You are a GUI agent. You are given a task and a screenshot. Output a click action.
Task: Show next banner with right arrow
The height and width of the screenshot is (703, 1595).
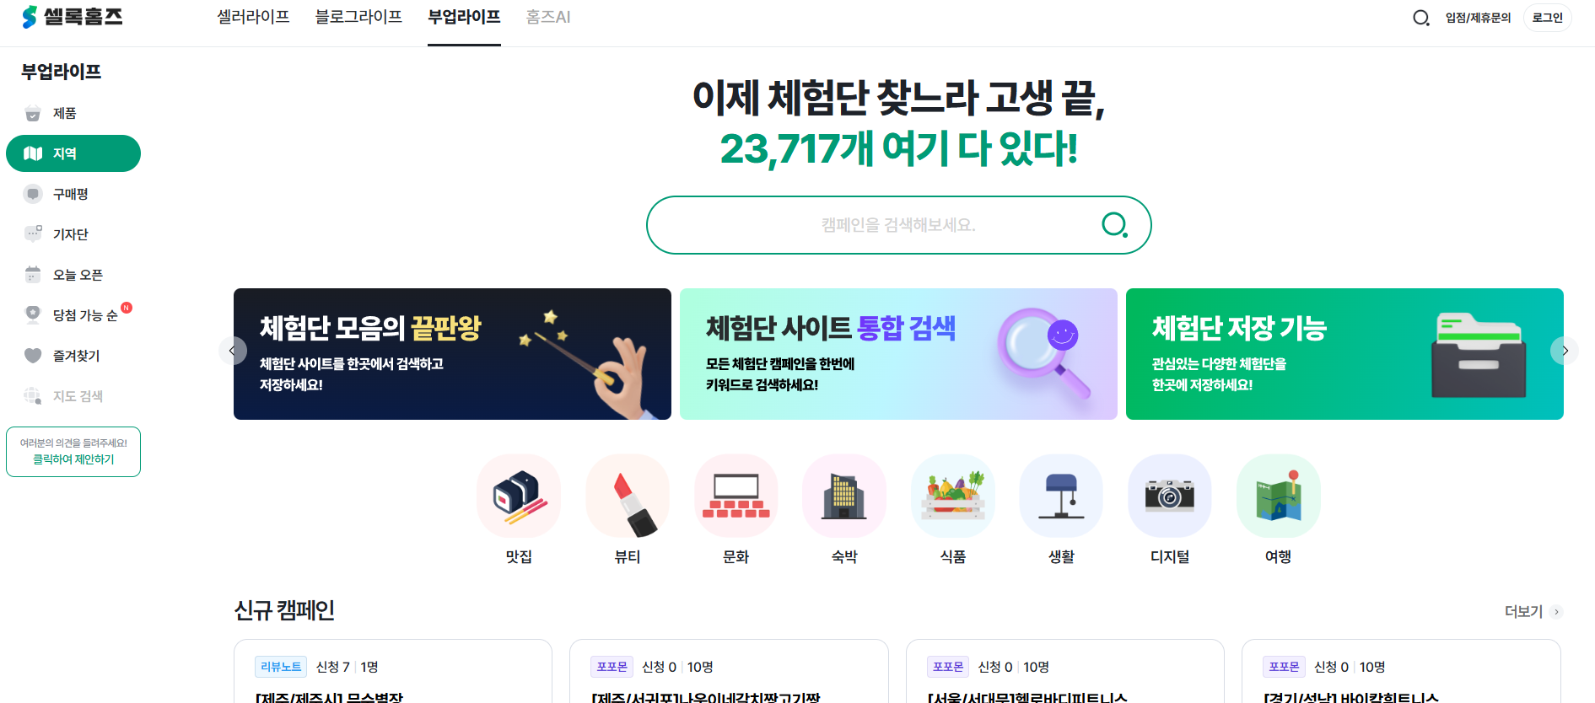pyautogui.click(x=1565, y=351)
